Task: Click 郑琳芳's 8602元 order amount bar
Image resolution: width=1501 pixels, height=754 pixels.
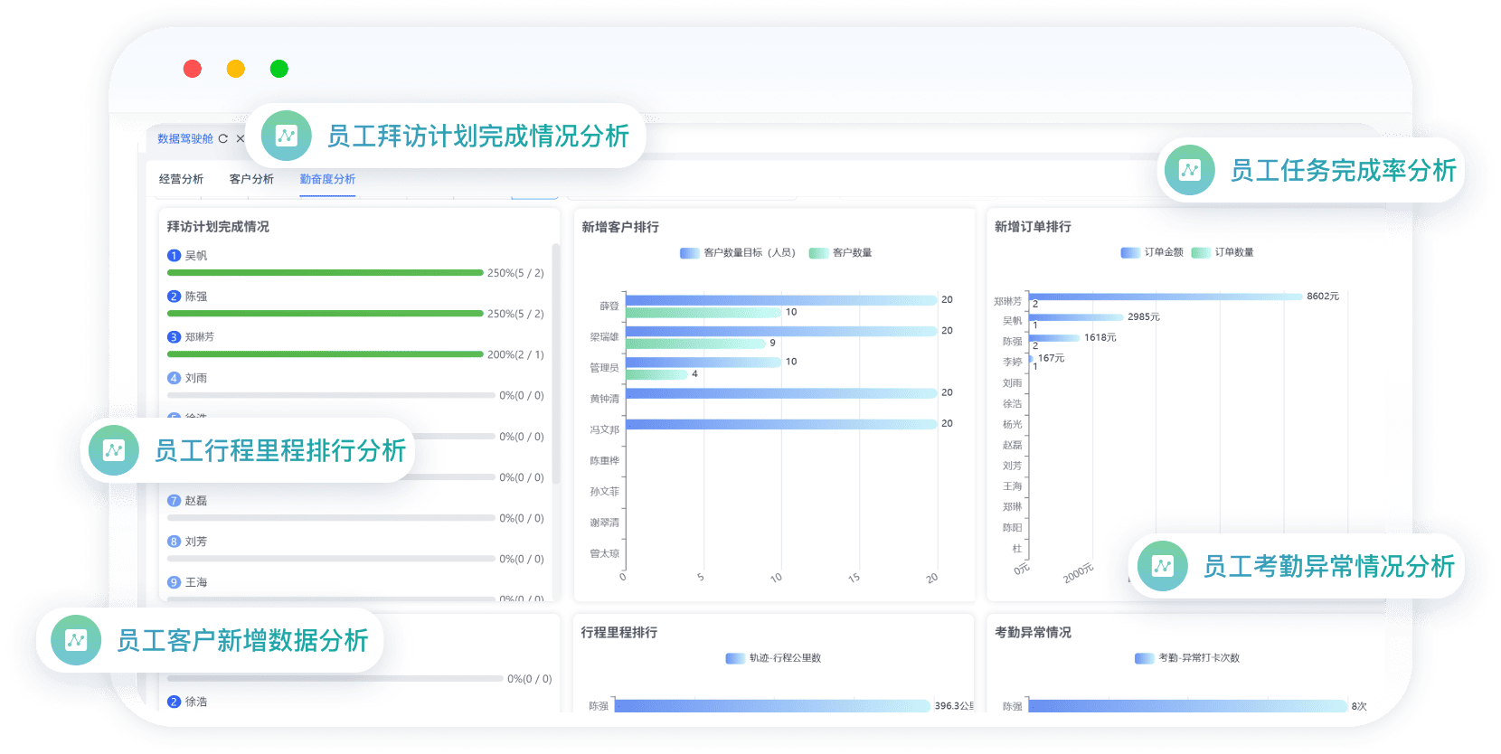Action: 1165,297
